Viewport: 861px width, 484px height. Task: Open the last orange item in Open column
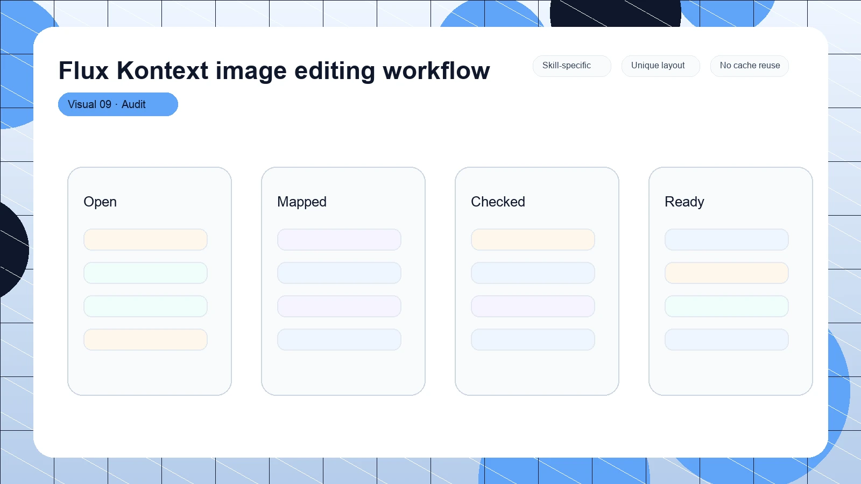tap(145, 339)
